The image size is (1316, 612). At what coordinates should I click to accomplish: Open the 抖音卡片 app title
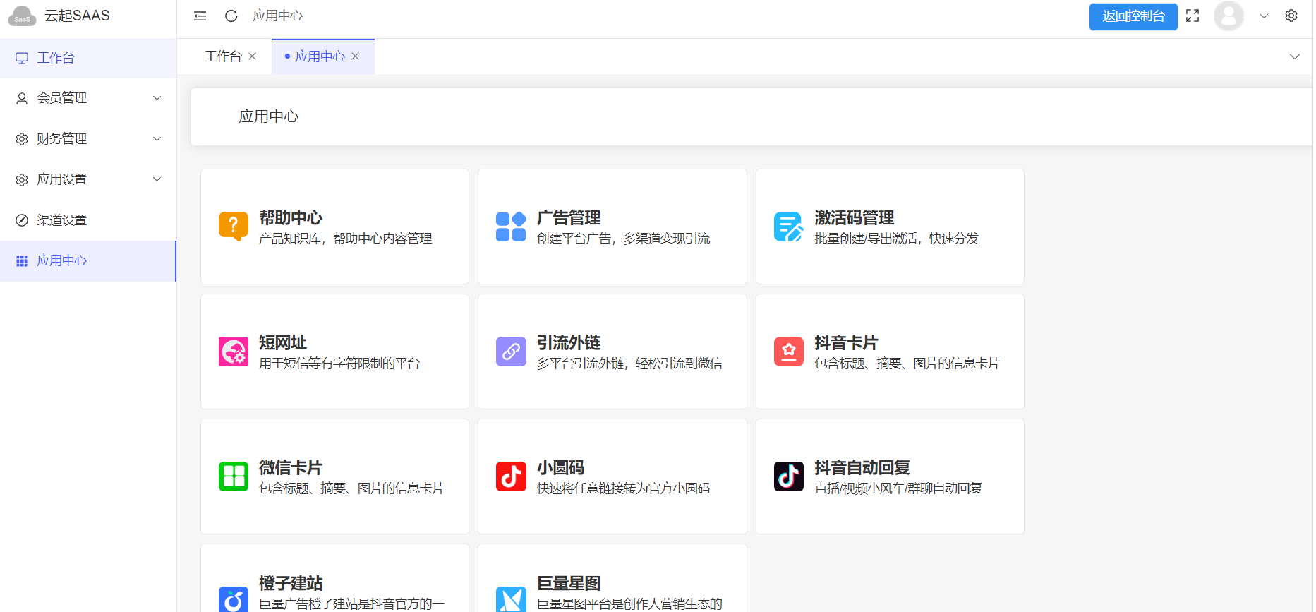coord(847,342)
